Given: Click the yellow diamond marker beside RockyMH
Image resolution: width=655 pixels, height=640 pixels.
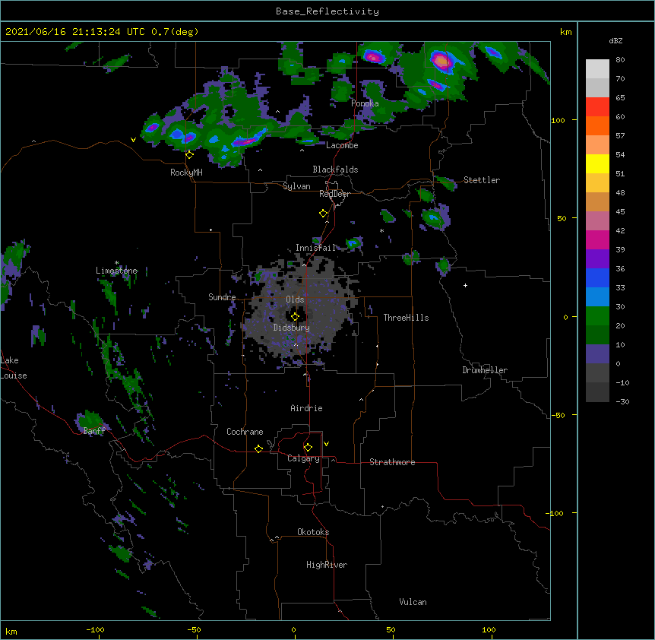Looking at the screenshot, I should pos(189,155).
